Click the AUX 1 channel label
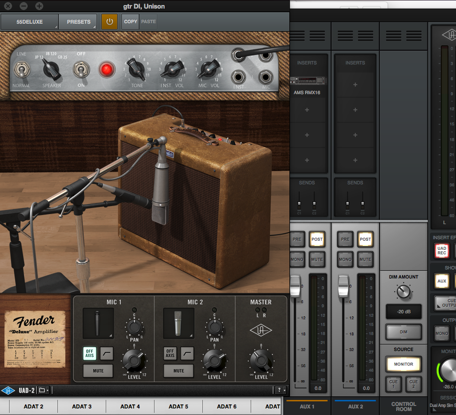Viewport: 456px width, 415px height. [x=307, y=406]
